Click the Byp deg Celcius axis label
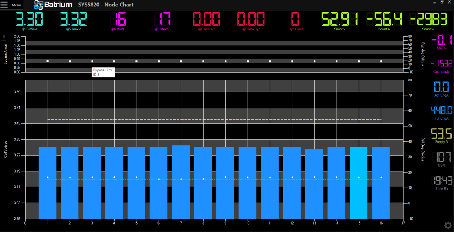Viewport: 454px width, 232px height. [423, 54]
